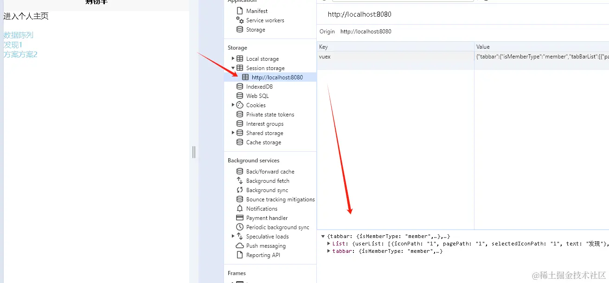Screen dimensions: 609x283
Task: Click the IndexedDB database icon
Action: point(240,86)
